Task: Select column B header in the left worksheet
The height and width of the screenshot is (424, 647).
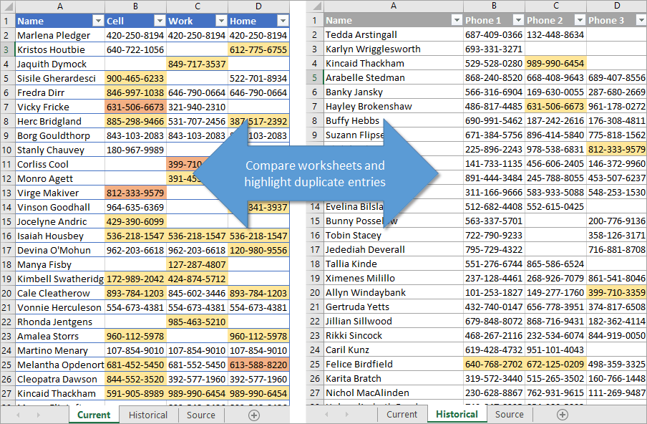Action: [135, 6]
